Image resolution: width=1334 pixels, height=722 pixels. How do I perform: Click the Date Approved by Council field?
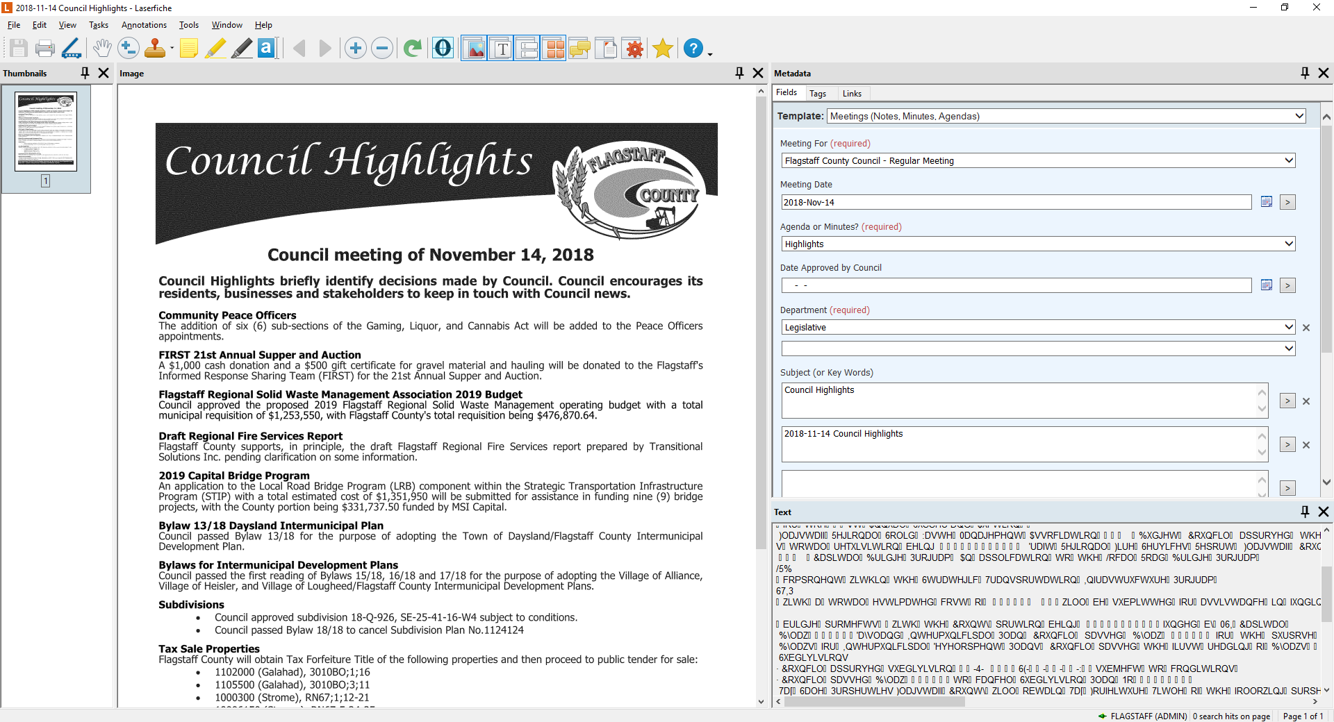click(1016, 285)
